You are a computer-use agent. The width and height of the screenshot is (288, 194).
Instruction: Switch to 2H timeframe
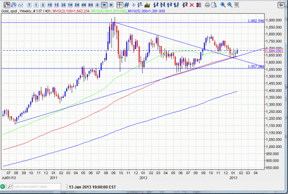(77, 5)
